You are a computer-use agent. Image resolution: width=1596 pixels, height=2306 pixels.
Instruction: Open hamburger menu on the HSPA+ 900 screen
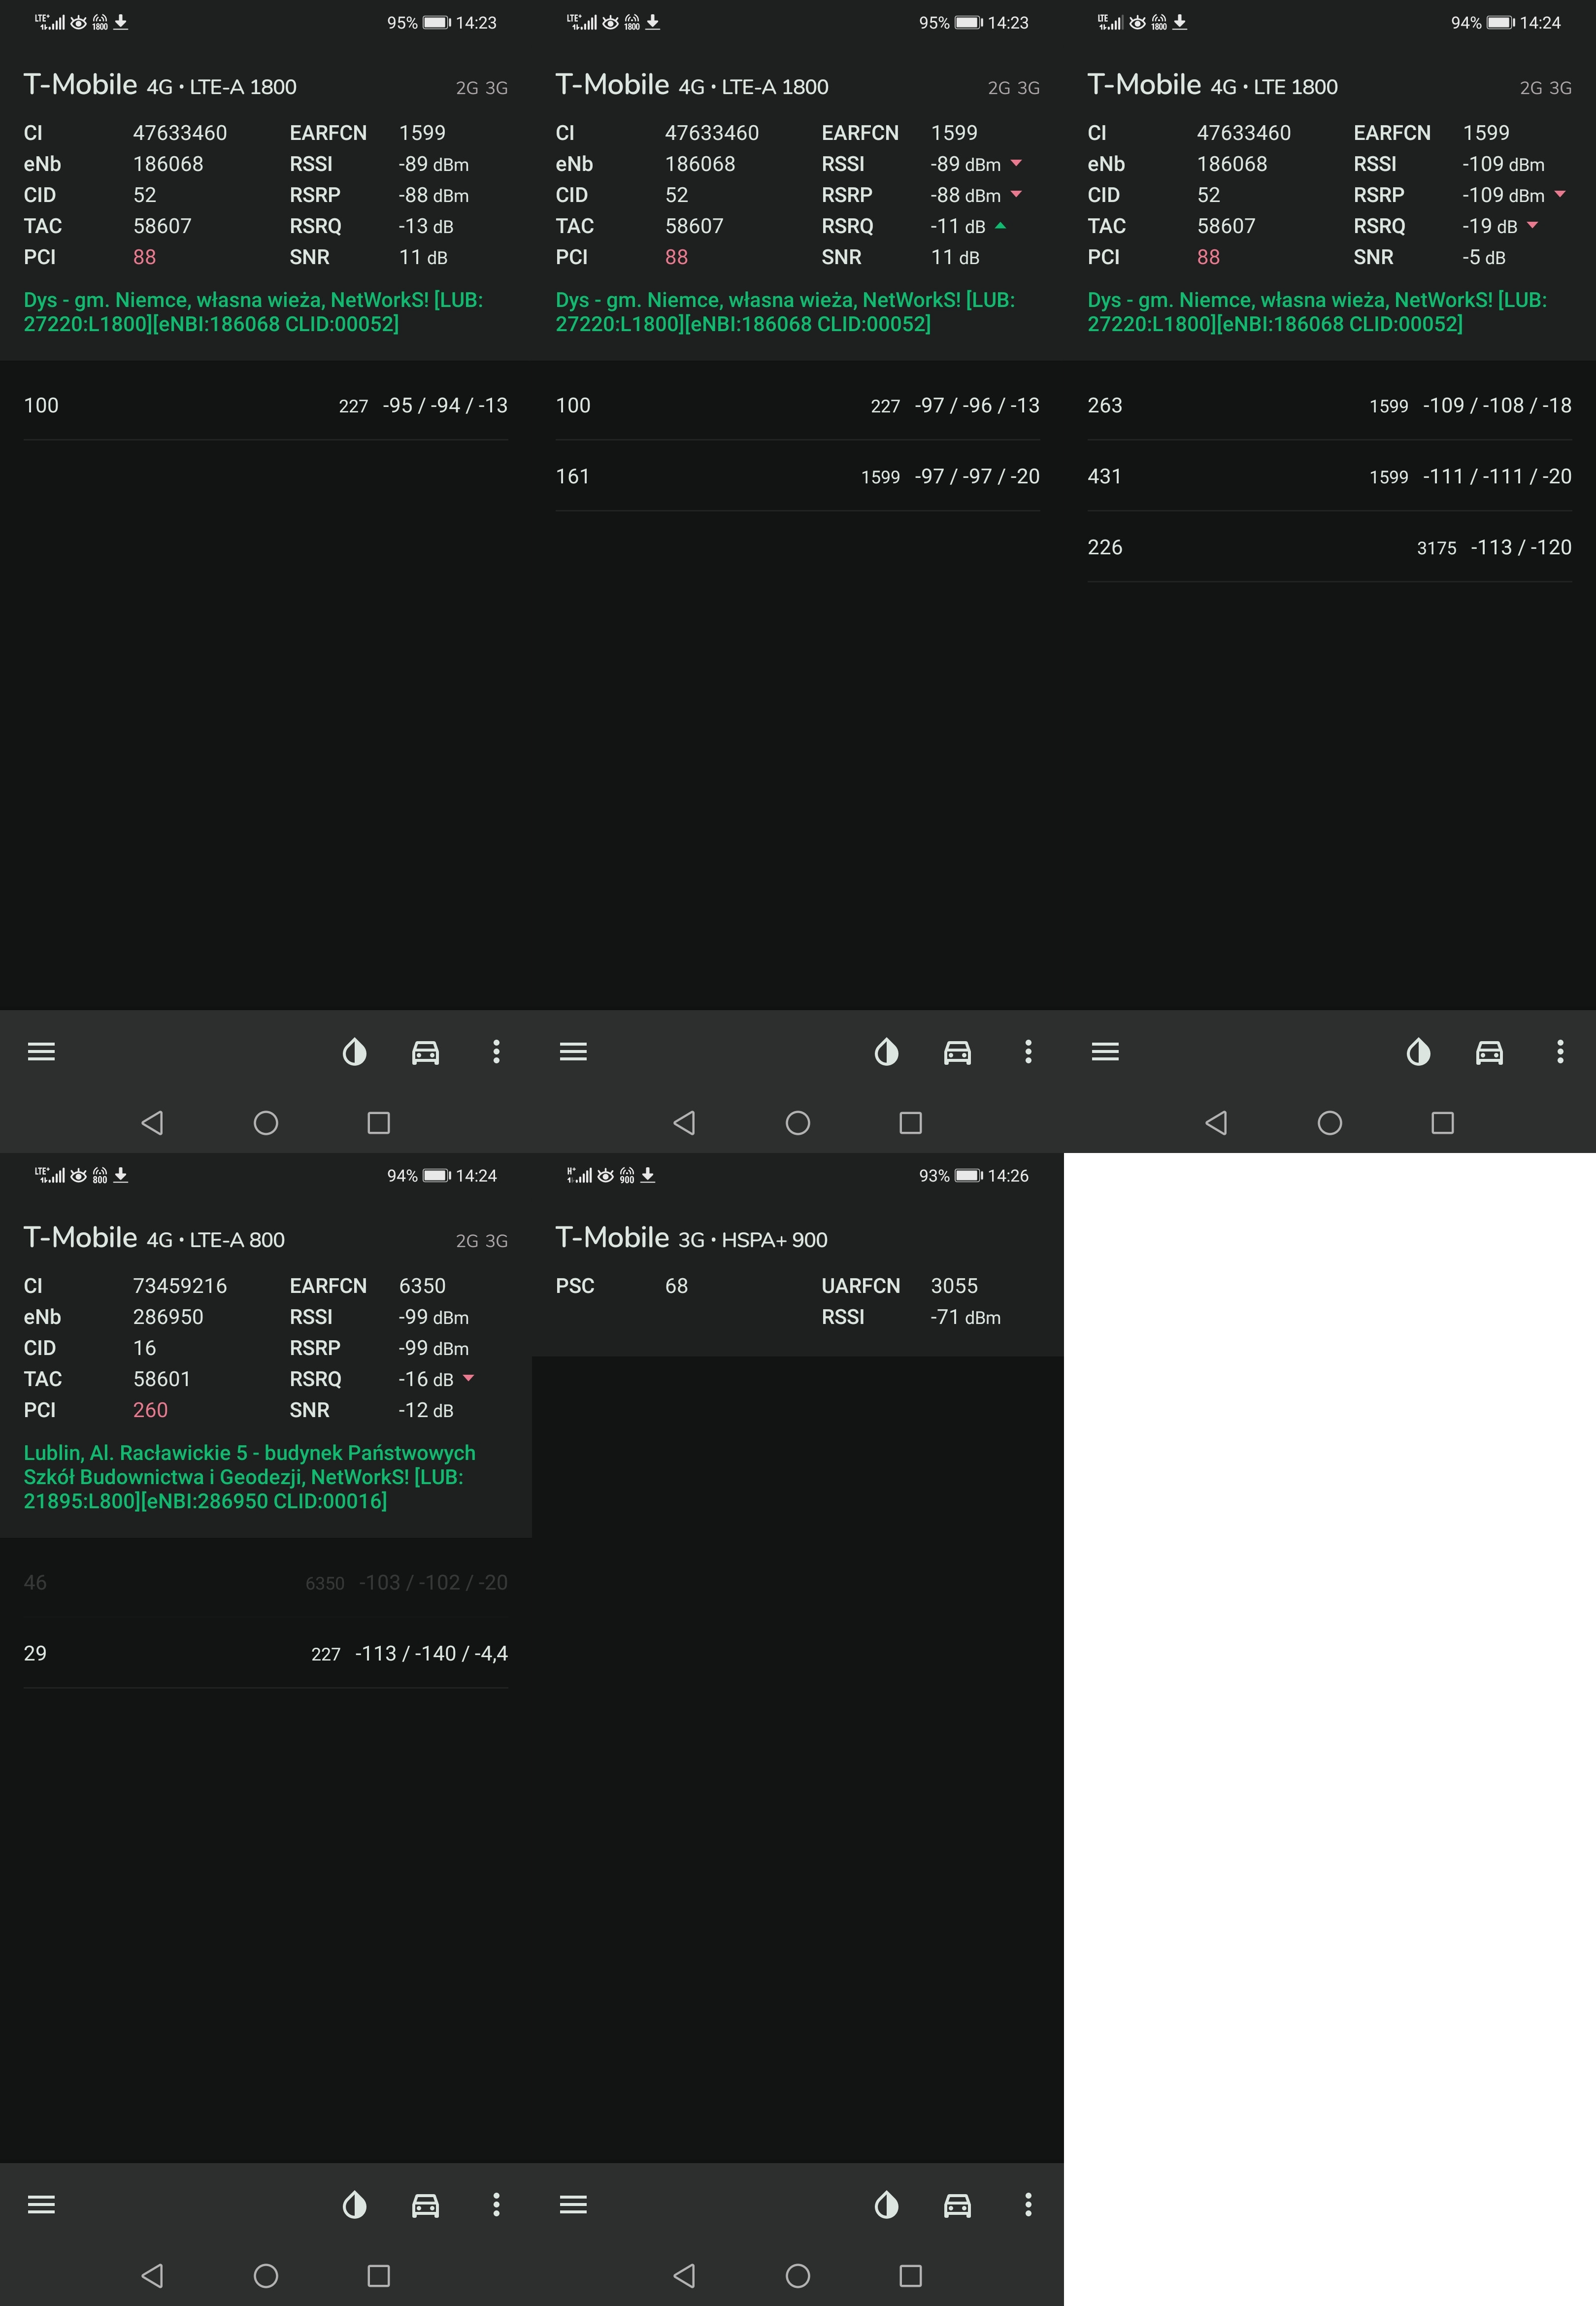point(573,2204)
